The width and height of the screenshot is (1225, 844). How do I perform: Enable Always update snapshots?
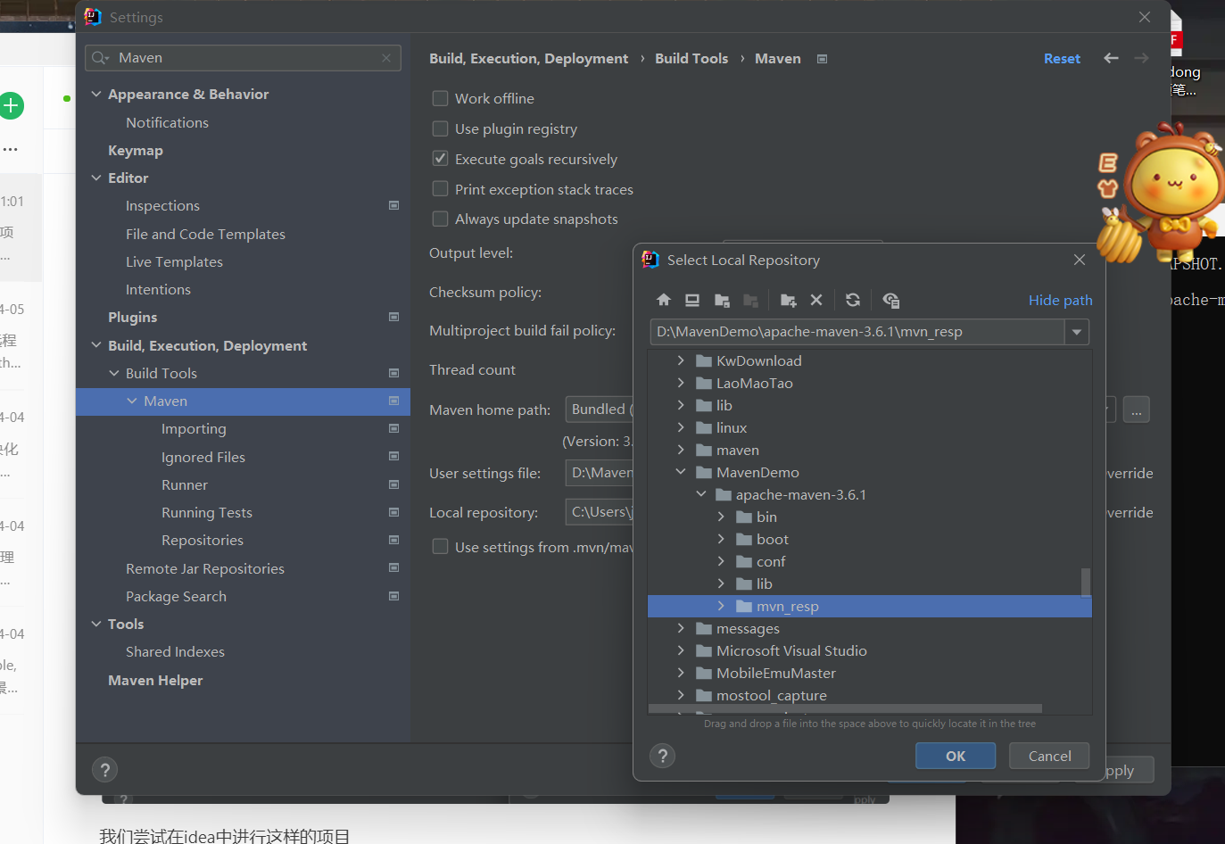440,219
